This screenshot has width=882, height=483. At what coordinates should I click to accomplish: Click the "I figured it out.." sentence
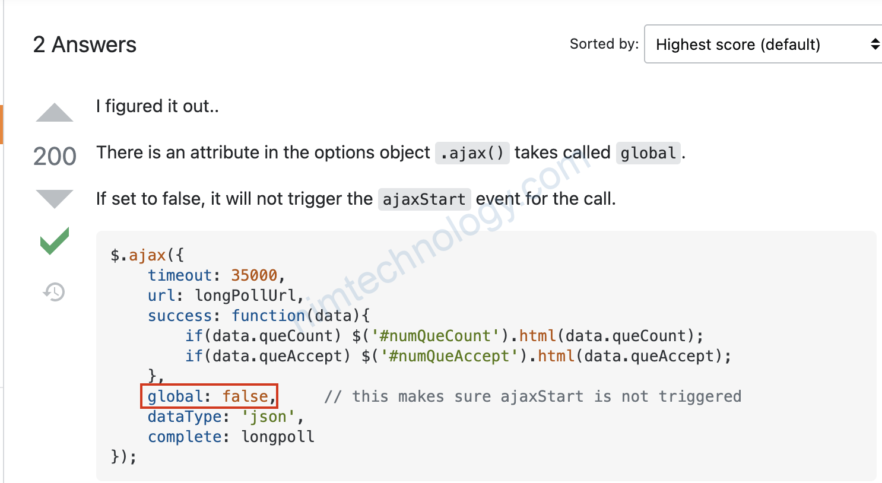point(157,106)
